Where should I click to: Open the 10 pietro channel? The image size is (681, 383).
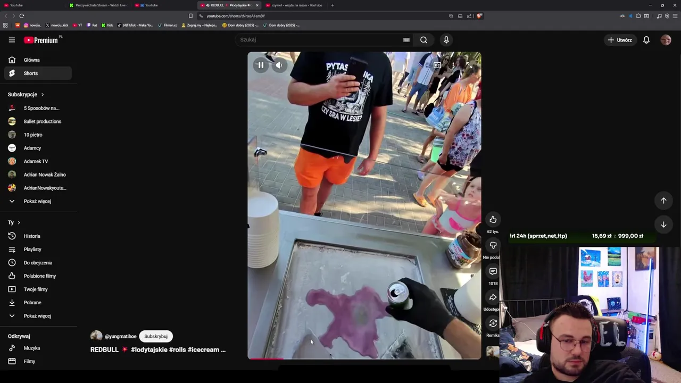pyautogui.click(x=37, y=135)
